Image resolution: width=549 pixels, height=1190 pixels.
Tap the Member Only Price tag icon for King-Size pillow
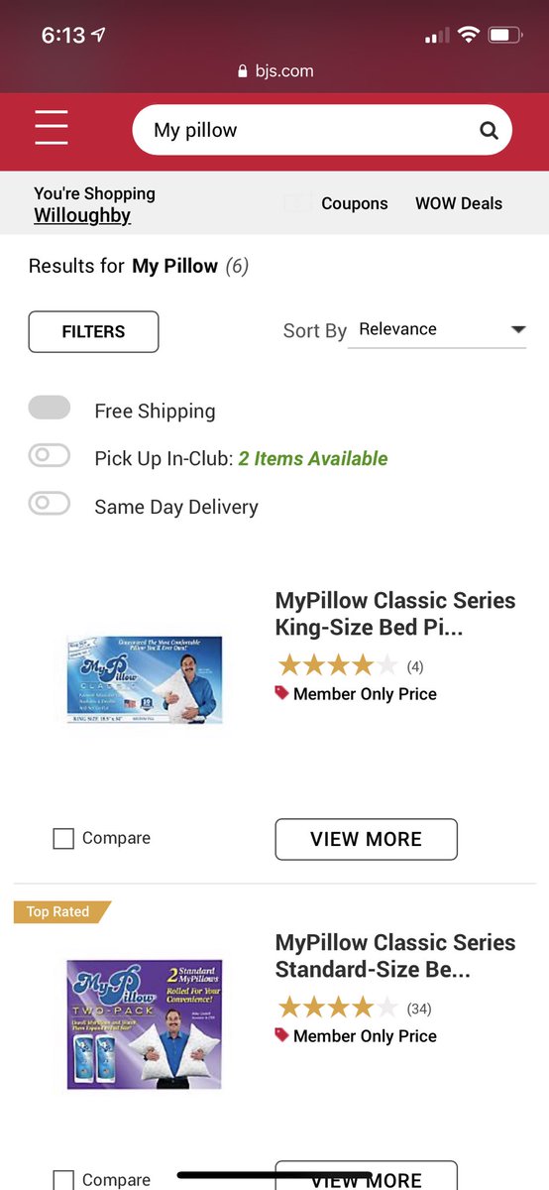click(281, 694)
